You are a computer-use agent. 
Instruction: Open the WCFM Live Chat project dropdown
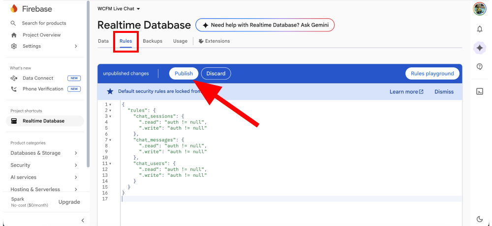(119, 9)
